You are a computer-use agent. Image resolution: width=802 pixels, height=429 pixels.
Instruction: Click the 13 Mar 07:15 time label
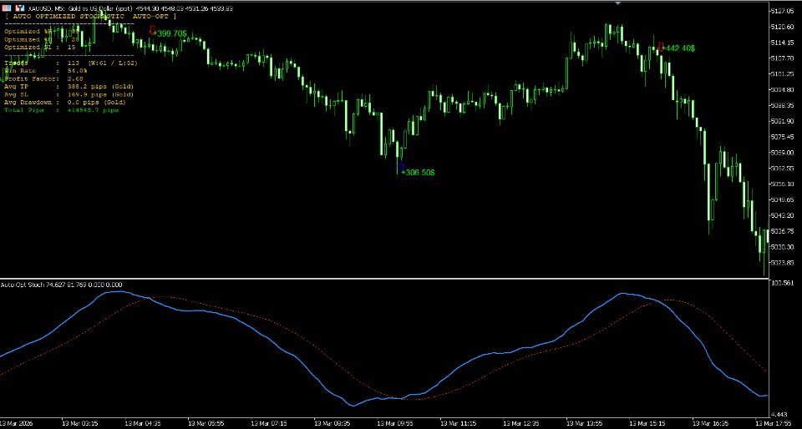tap(268, 423)
